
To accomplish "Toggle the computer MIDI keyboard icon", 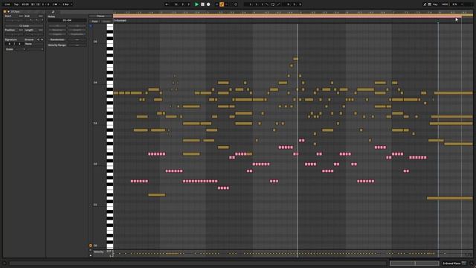I will [430, 4].
